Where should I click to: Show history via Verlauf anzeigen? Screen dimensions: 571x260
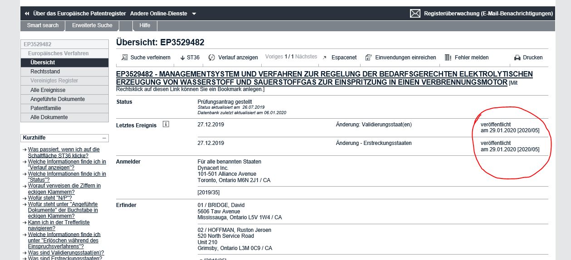point(238,58)
